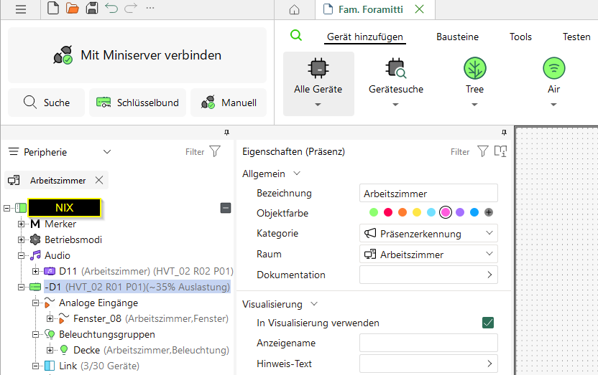Open the Tools tab
Screen dimensions: 598x375
520,37
